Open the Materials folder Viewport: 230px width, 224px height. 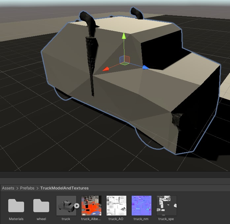coord(16,206)
